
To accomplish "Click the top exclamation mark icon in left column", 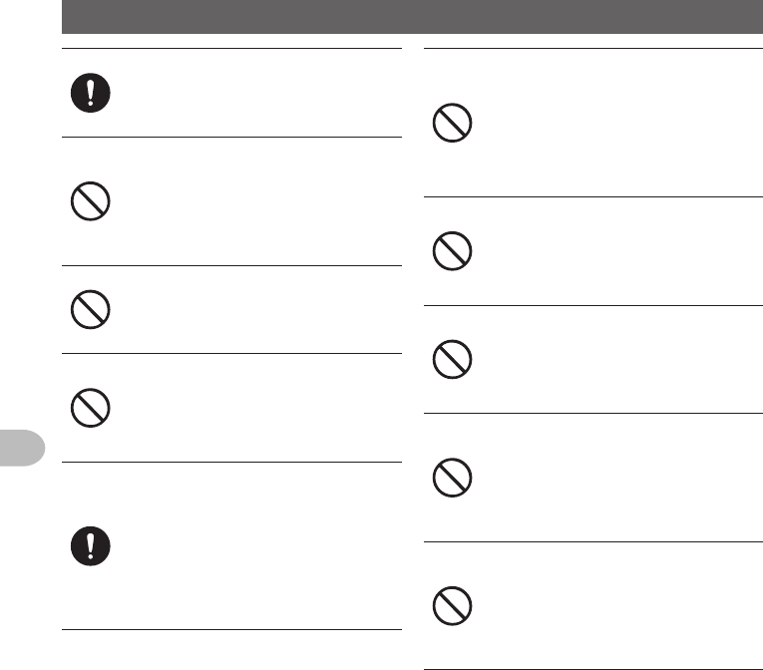I will 91,93.
